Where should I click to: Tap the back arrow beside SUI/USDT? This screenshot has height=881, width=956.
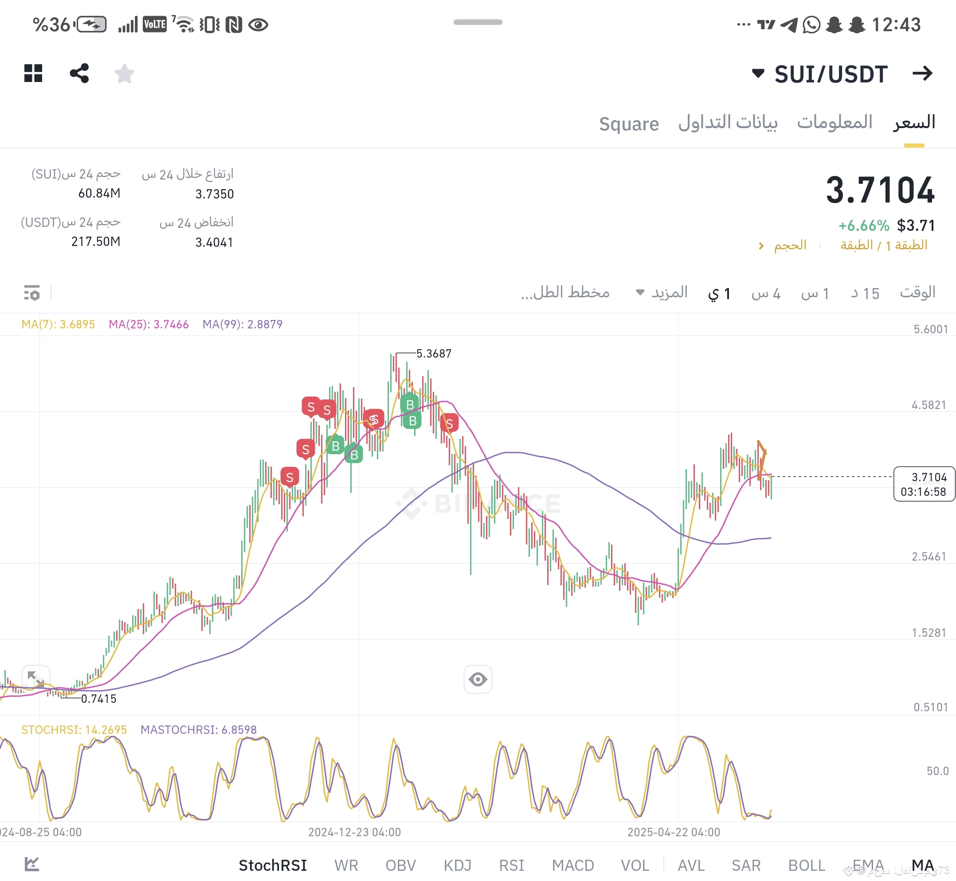[922, 74]
